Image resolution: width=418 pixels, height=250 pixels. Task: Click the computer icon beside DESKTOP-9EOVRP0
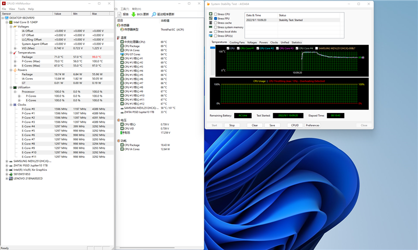(7, 18)
